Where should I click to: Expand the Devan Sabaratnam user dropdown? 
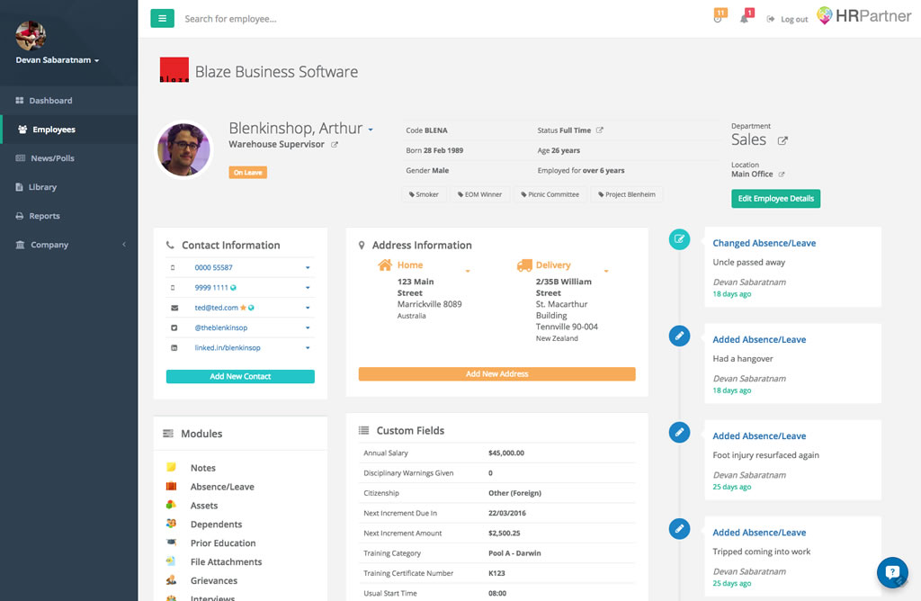tap(58, 60)
